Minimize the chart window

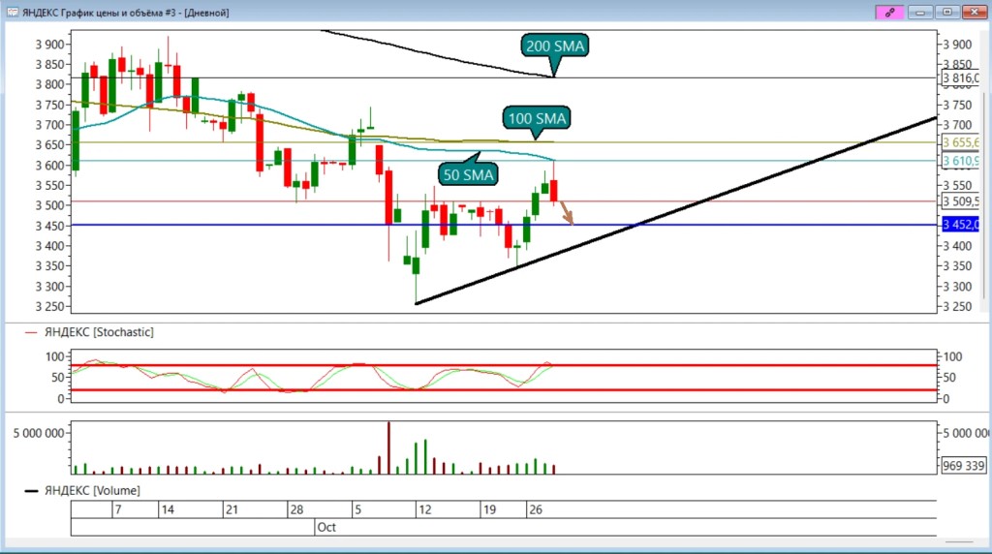point(920,12)
